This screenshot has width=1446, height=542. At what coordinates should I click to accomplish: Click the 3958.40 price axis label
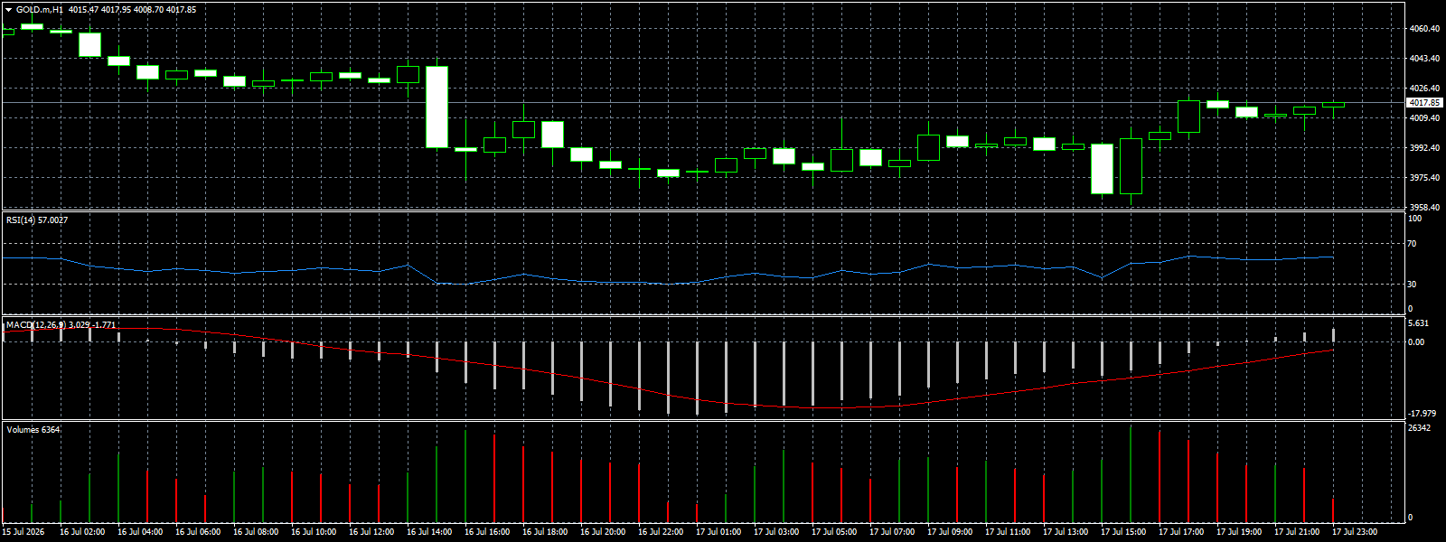tap(1424, 208)
